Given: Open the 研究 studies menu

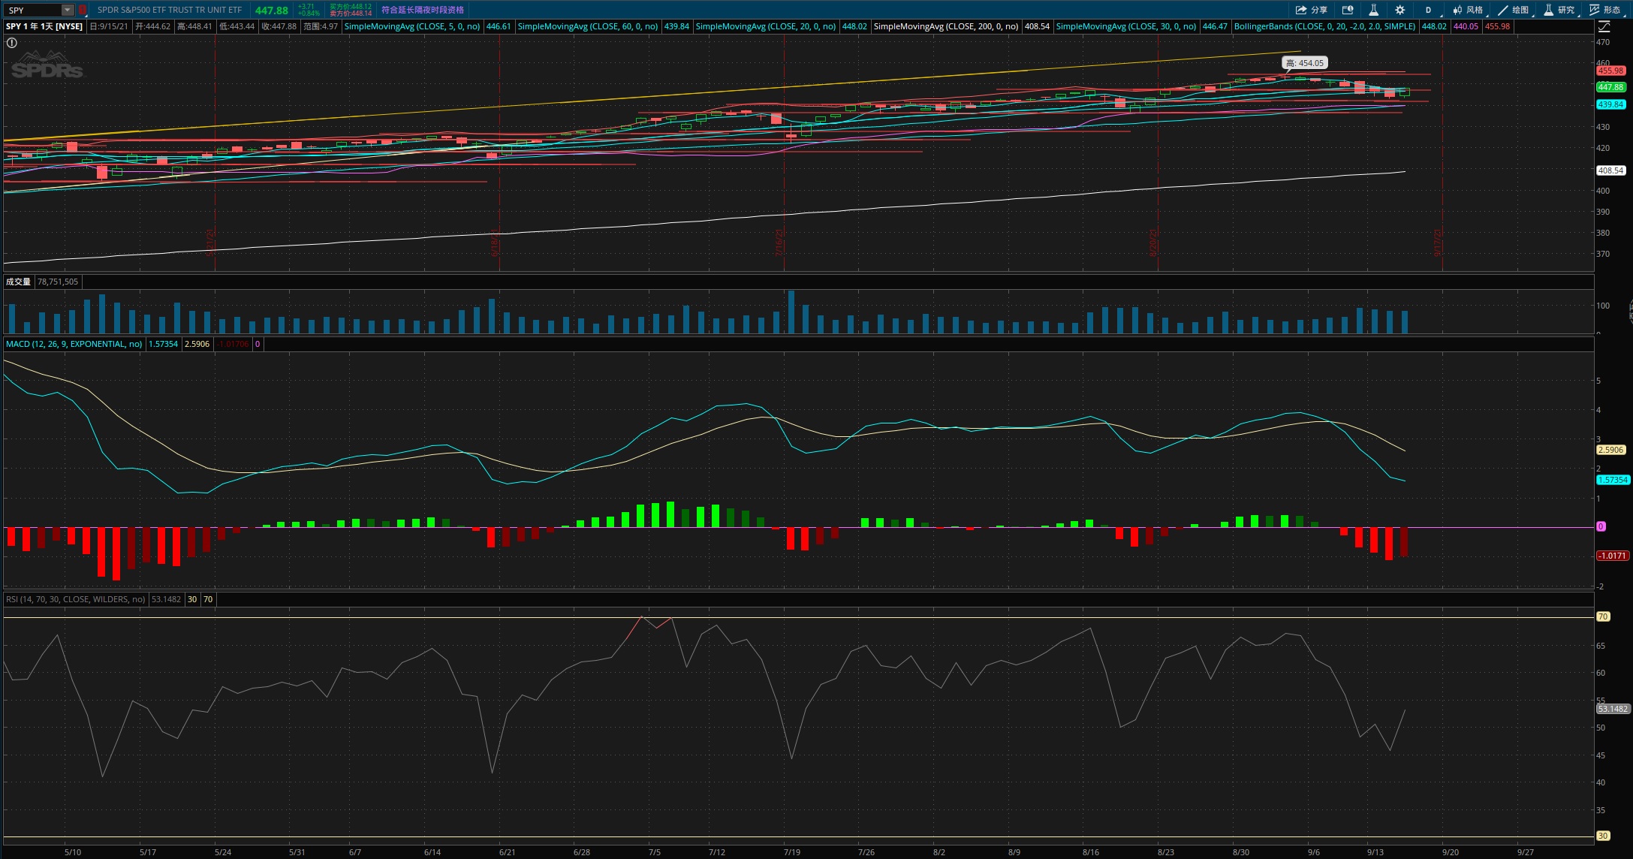Looking at the screenshot, I should click(x=1559, y=10).
